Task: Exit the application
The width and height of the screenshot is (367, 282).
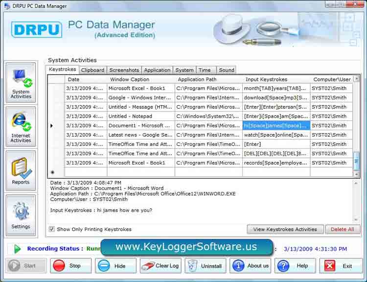Action: pyautogui.click(x=341, y=266)
